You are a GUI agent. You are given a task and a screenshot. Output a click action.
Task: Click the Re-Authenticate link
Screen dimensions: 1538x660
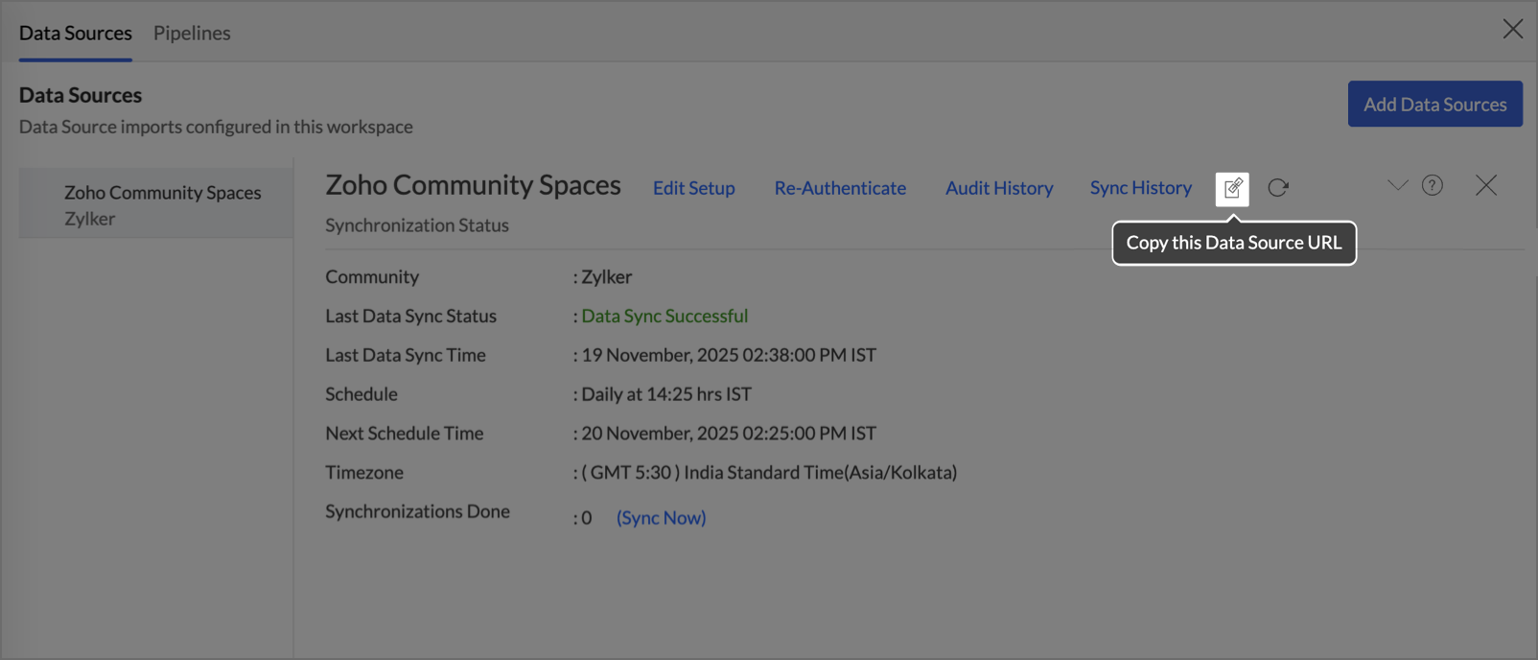point(840,188)
